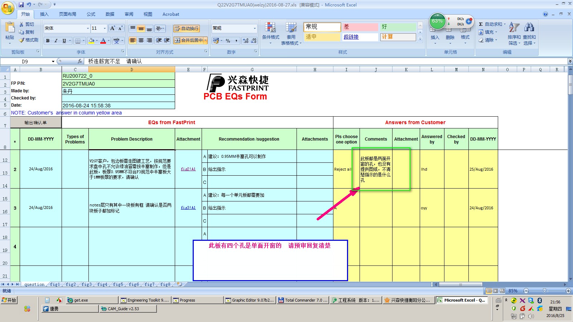This screenshot has height=322, width=573.
Task: Click the Undo arrow in quick access toolbar
Action: point(29,5)
